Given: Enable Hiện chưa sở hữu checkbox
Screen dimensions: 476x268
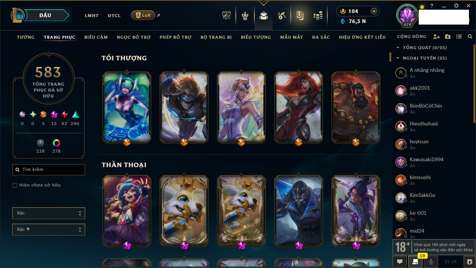Looking at the screenshot, I should tap(15, 185).
